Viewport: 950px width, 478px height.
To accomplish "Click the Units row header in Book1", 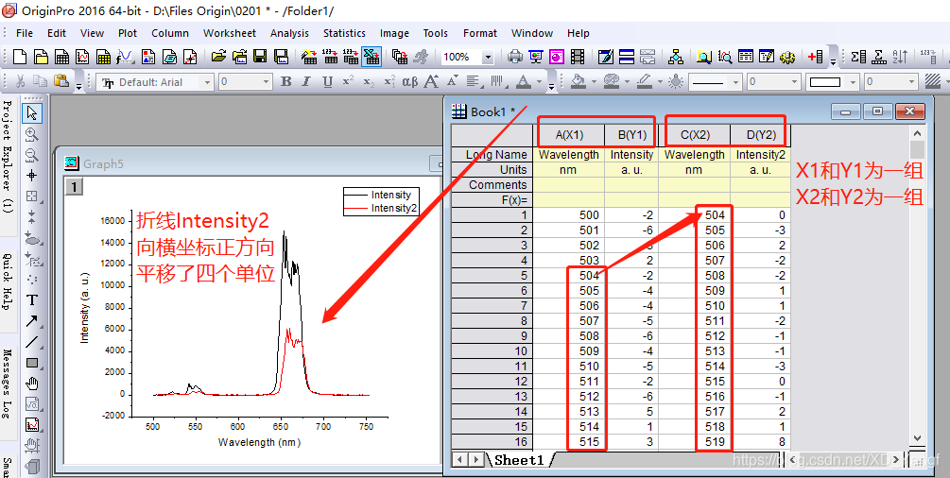I will pos(492,170).
